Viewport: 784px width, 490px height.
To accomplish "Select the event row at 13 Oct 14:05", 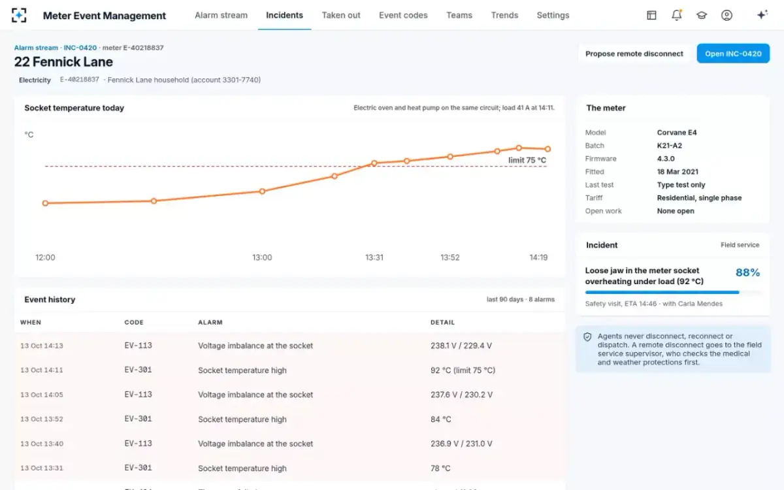I will pos(289,395).
